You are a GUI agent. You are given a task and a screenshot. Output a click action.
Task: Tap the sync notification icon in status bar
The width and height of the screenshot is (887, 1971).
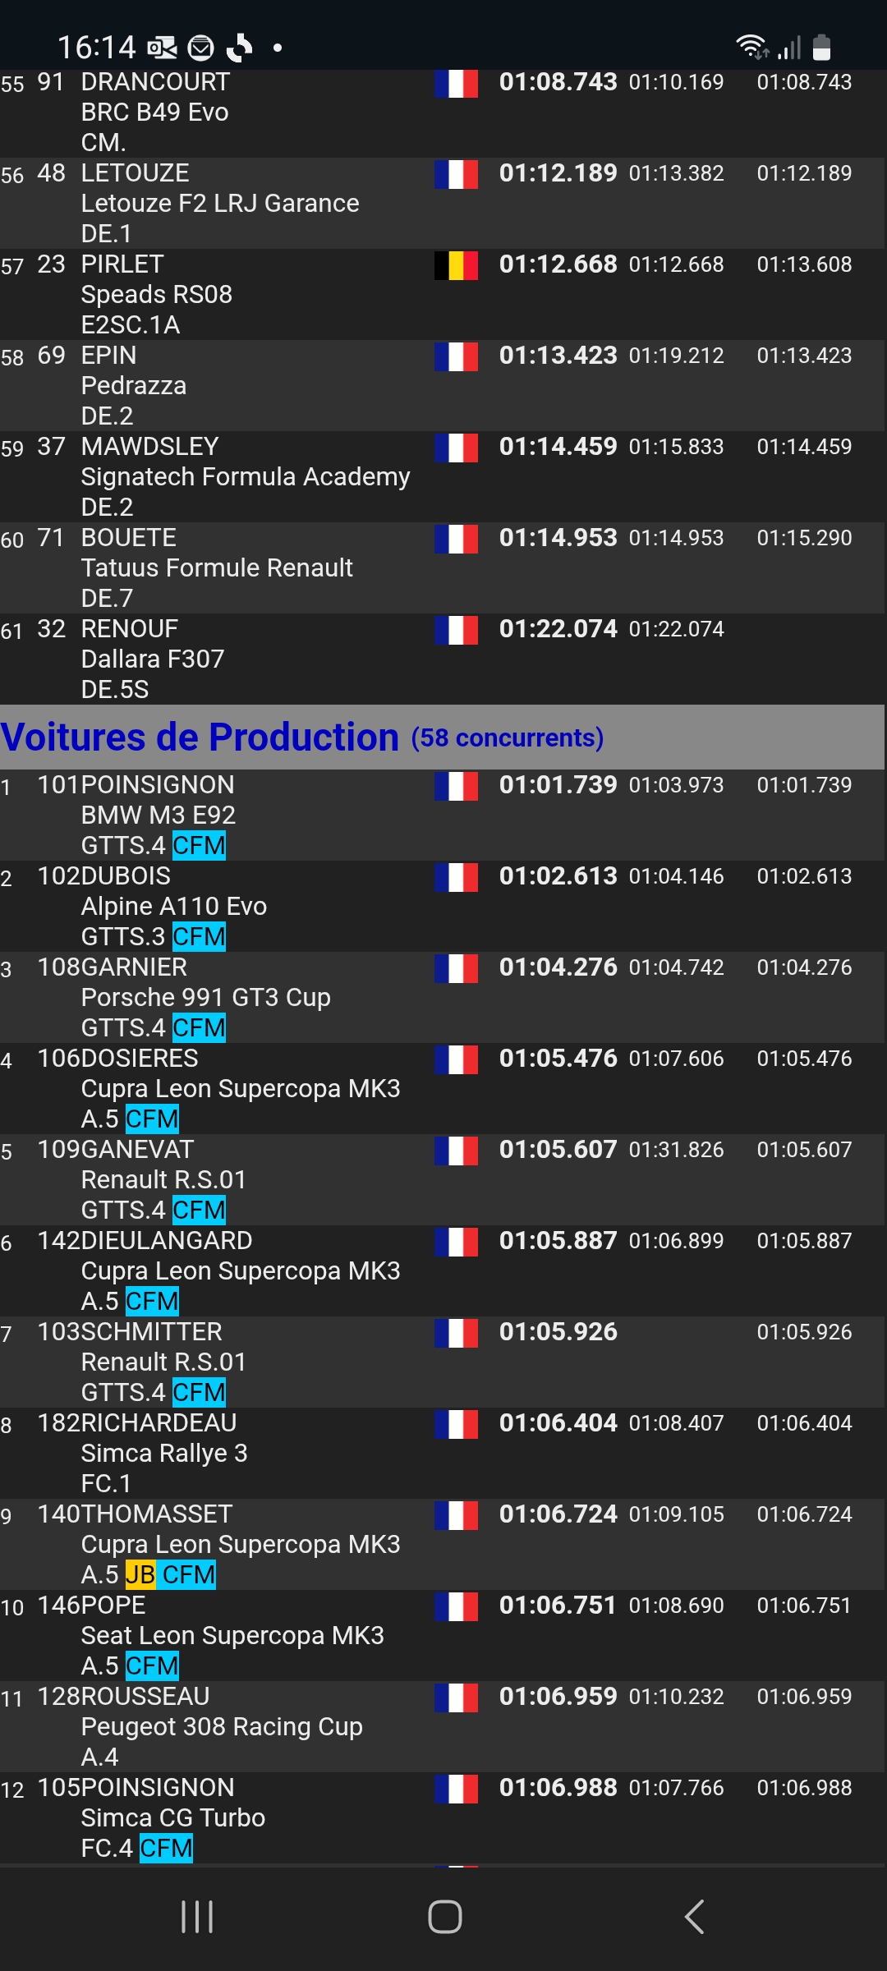[x=239, y=48]
